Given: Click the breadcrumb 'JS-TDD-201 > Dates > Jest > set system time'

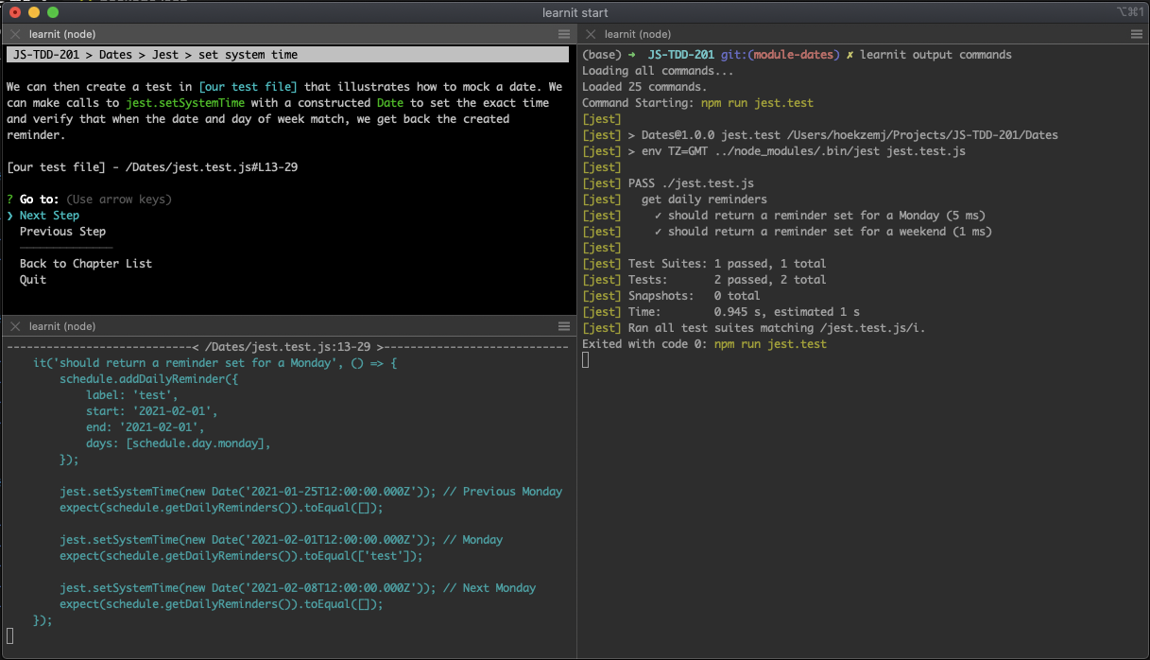Looking at the screenshot, I should pyautogui.click(x=156, y=55).
